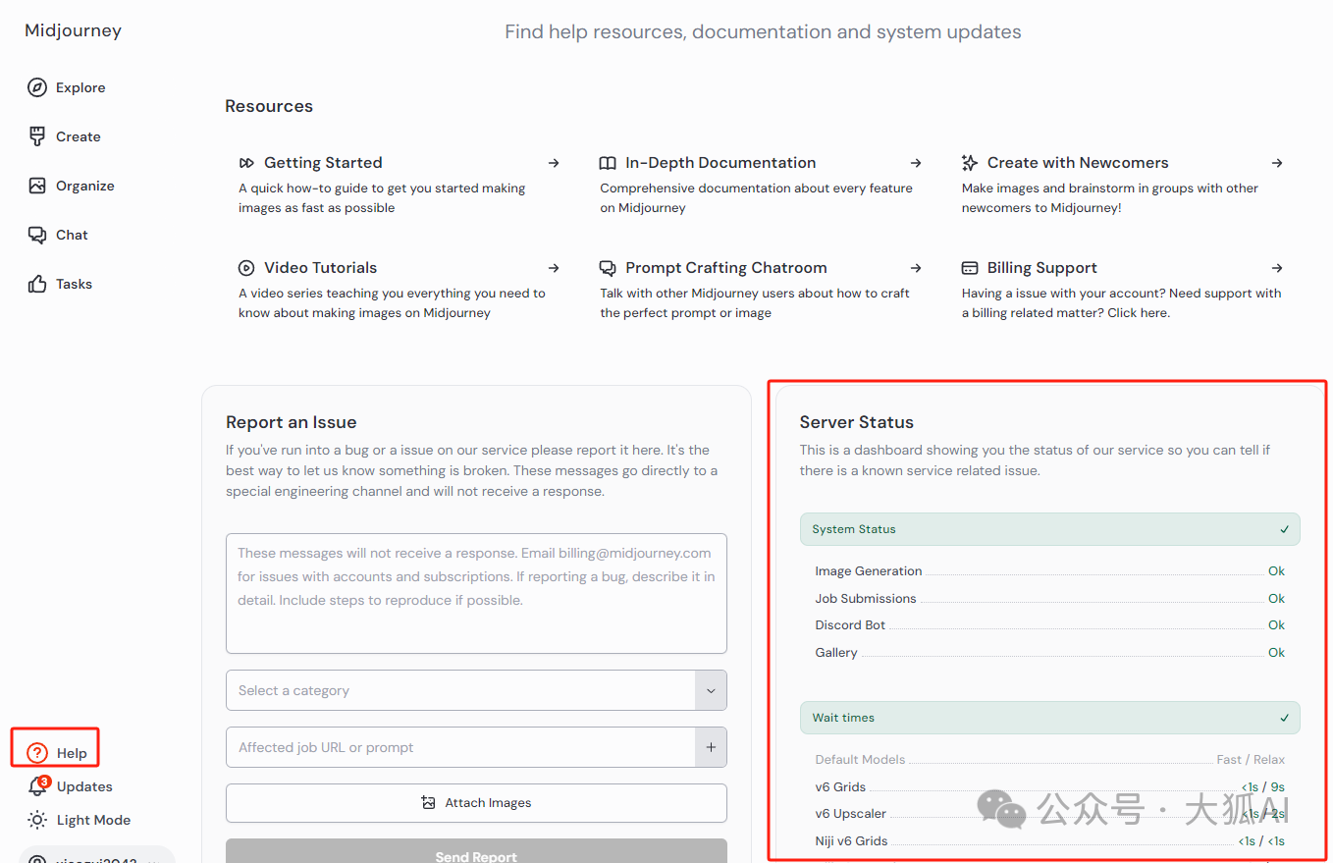Viewport: 1333px width, 863px height.
Task: Click the arrow beside Video Tutorials
Action: coord(554,268)
